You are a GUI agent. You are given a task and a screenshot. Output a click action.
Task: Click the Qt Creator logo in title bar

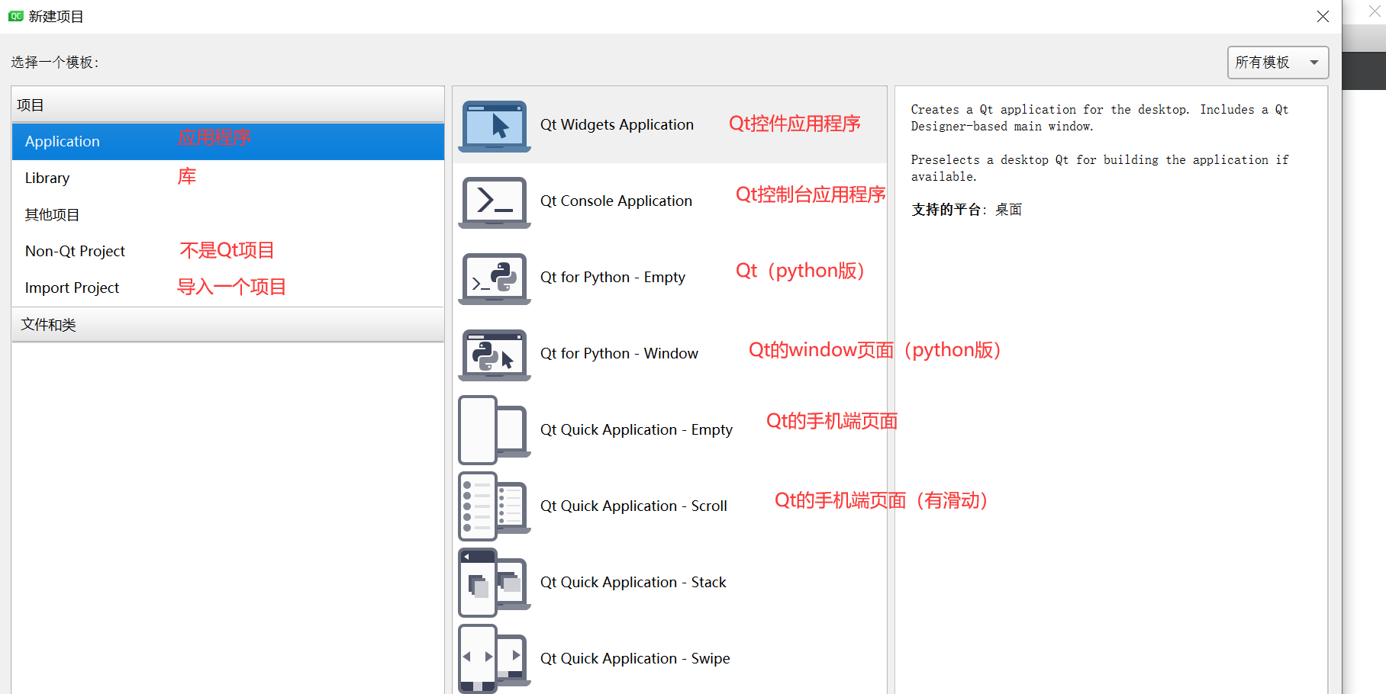click(16, 16)
